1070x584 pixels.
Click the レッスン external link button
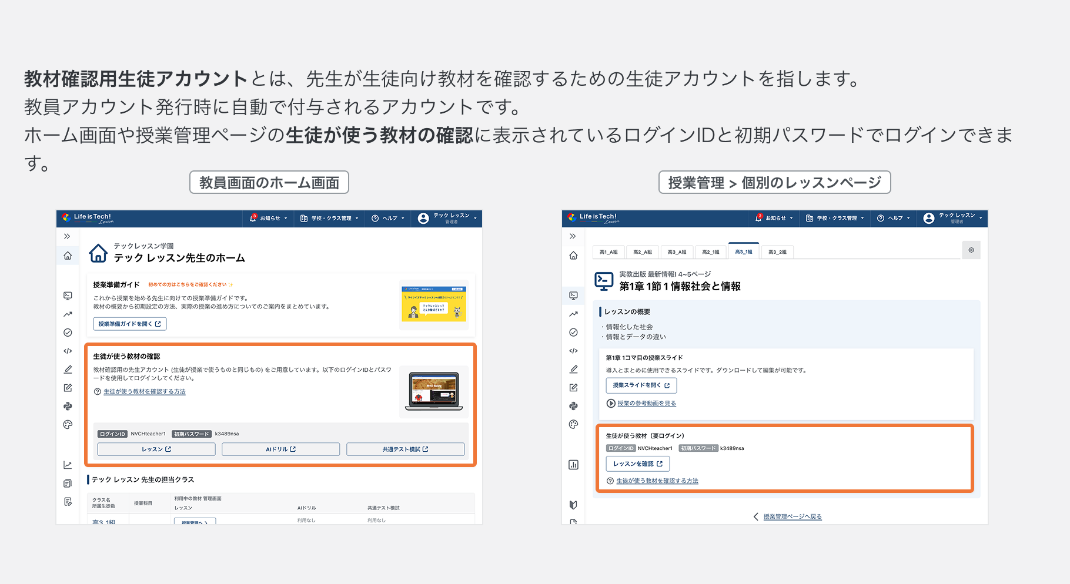pos(156,449)
